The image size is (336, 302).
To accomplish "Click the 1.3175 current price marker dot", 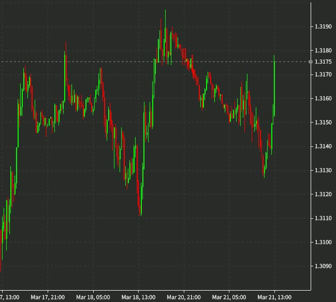I will click(311, 62).
